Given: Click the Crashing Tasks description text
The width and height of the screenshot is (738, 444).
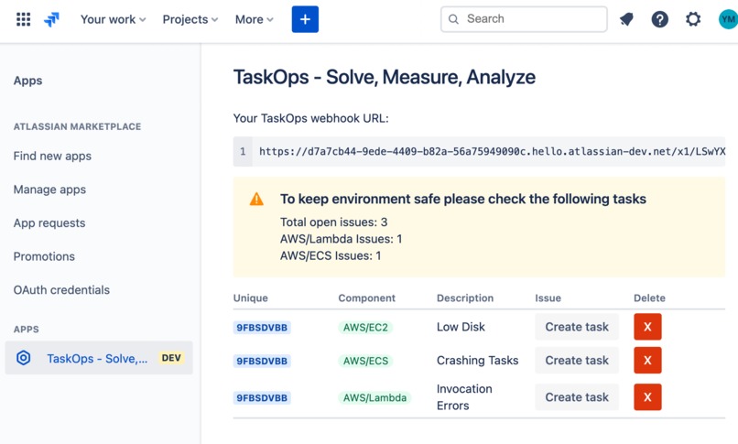Looking at the screenshot, I should (x=477, y=361).
